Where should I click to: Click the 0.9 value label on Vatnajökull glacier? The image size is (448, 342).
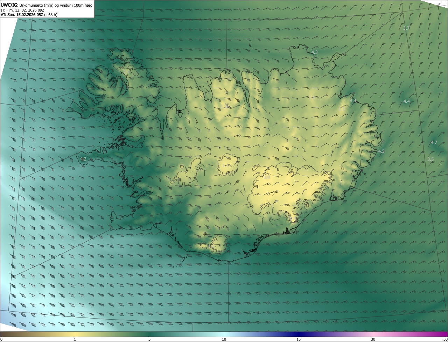267,178
